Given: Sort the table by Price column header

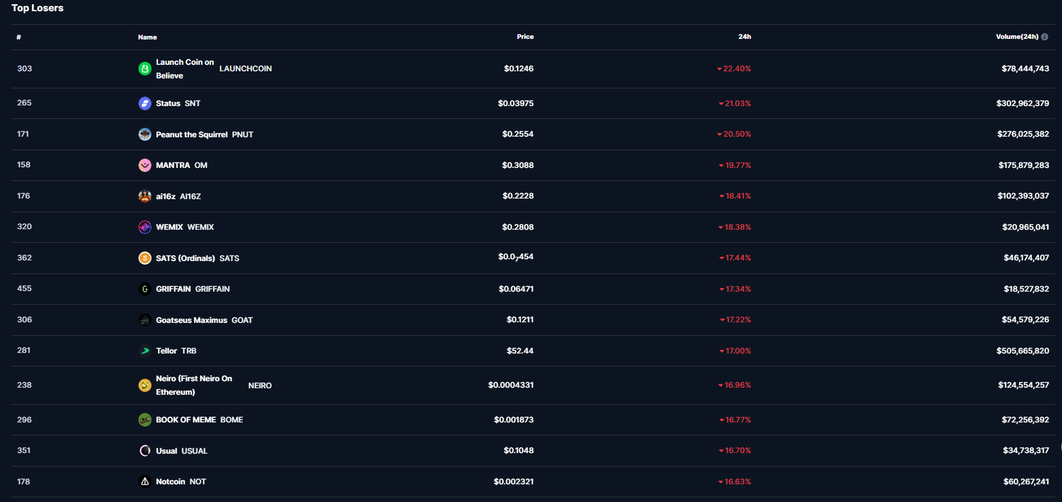Looking at the screenshot, I should 525,37.
